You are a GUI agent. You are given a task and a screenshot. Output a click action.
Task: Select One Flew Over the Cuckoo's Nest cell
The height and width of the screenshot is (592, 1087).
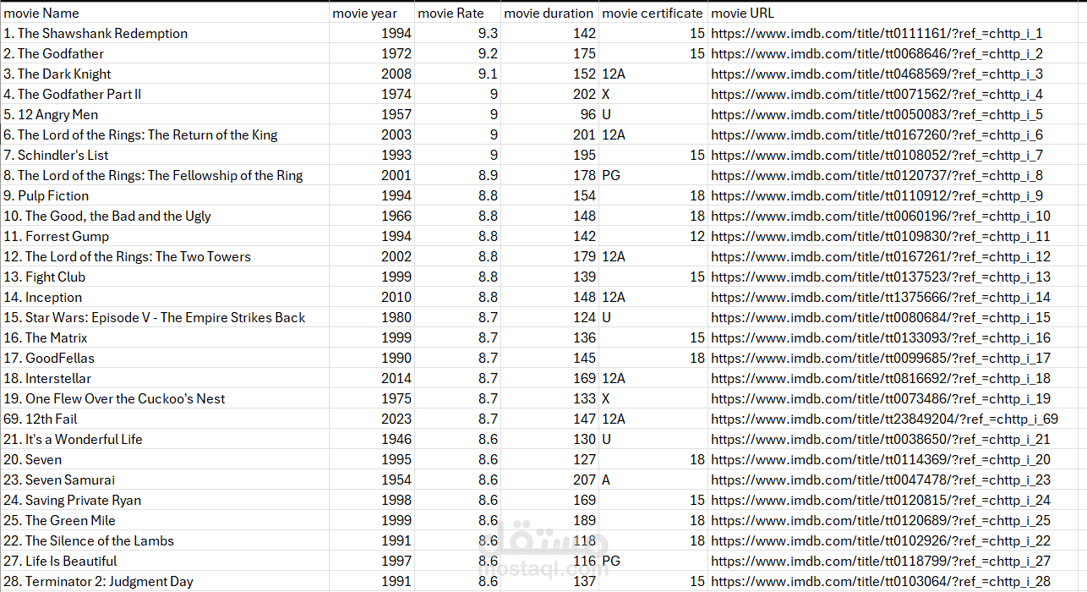point(166,398)
